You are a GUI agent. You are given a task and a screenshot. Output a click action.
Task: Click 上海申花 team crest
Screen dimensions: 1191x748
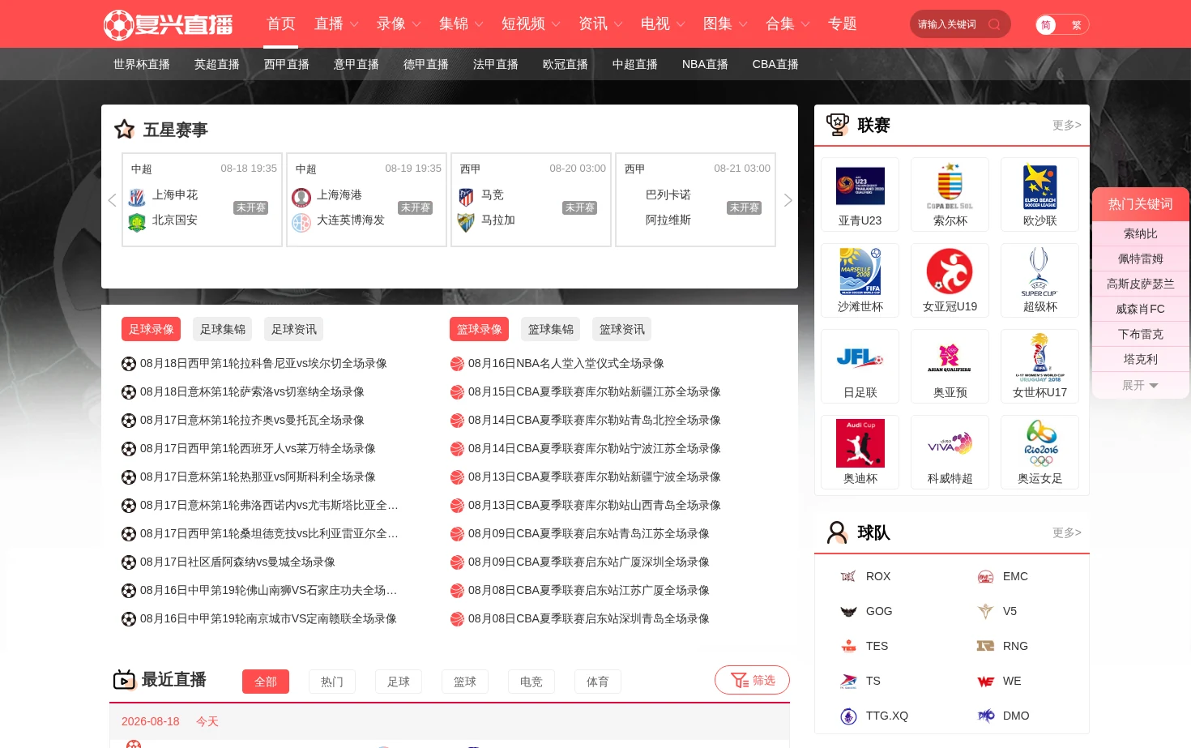137,198
